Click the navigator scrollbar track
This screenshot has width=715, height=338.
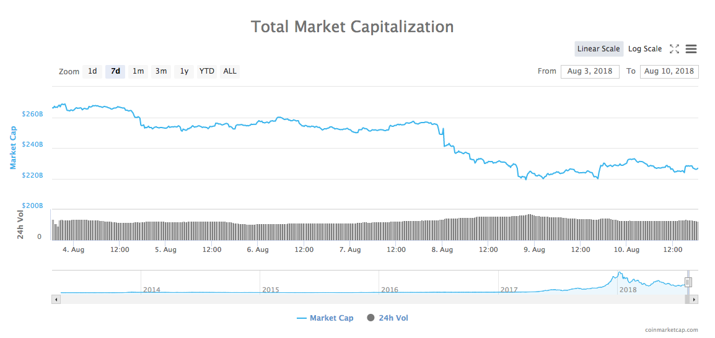click(372, 300)
